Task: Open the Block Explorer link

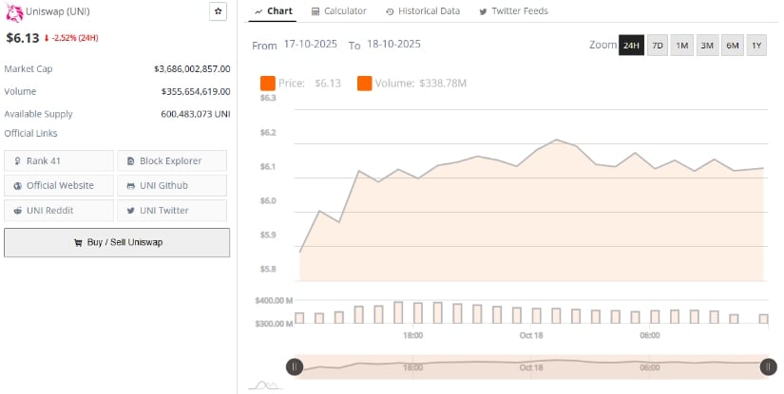Action: coord(172,160)
